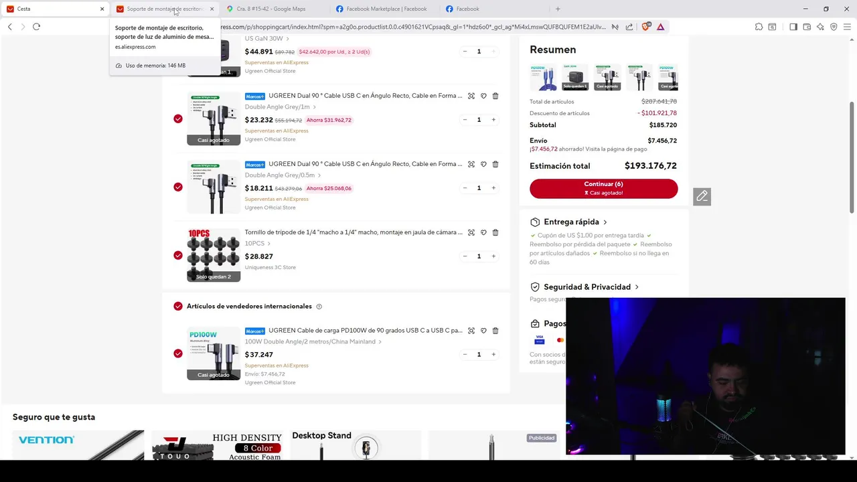Screen dimensions: 857x482
Task: Increase quantity of PD100W charging cable
Action: pos(493,355)
